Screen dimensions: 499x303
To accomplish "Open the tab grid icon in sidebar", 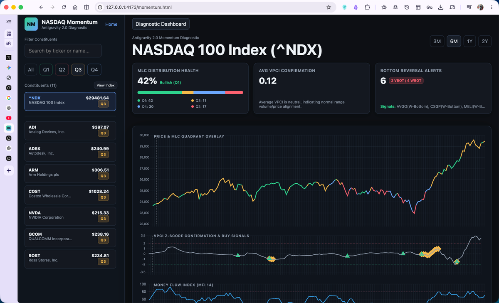I will pos(9,34).
